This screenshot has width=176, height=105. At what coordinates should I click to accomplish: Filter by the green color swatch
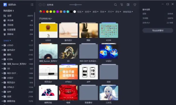(x=54, y=12)
